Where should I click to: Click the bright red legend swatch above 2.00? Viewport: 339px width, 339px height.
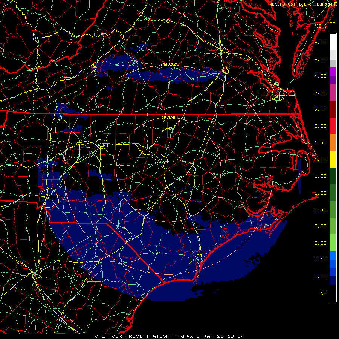(333, 126)
